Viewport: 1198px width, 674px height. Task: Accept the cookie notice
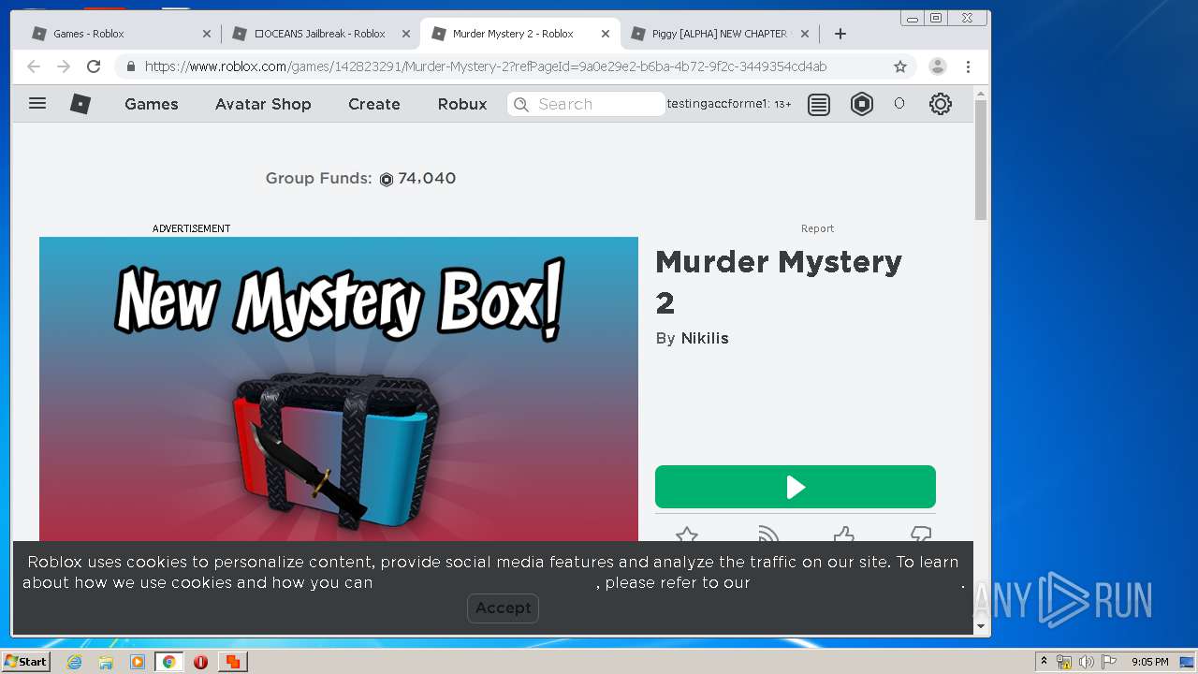[503, 608]
